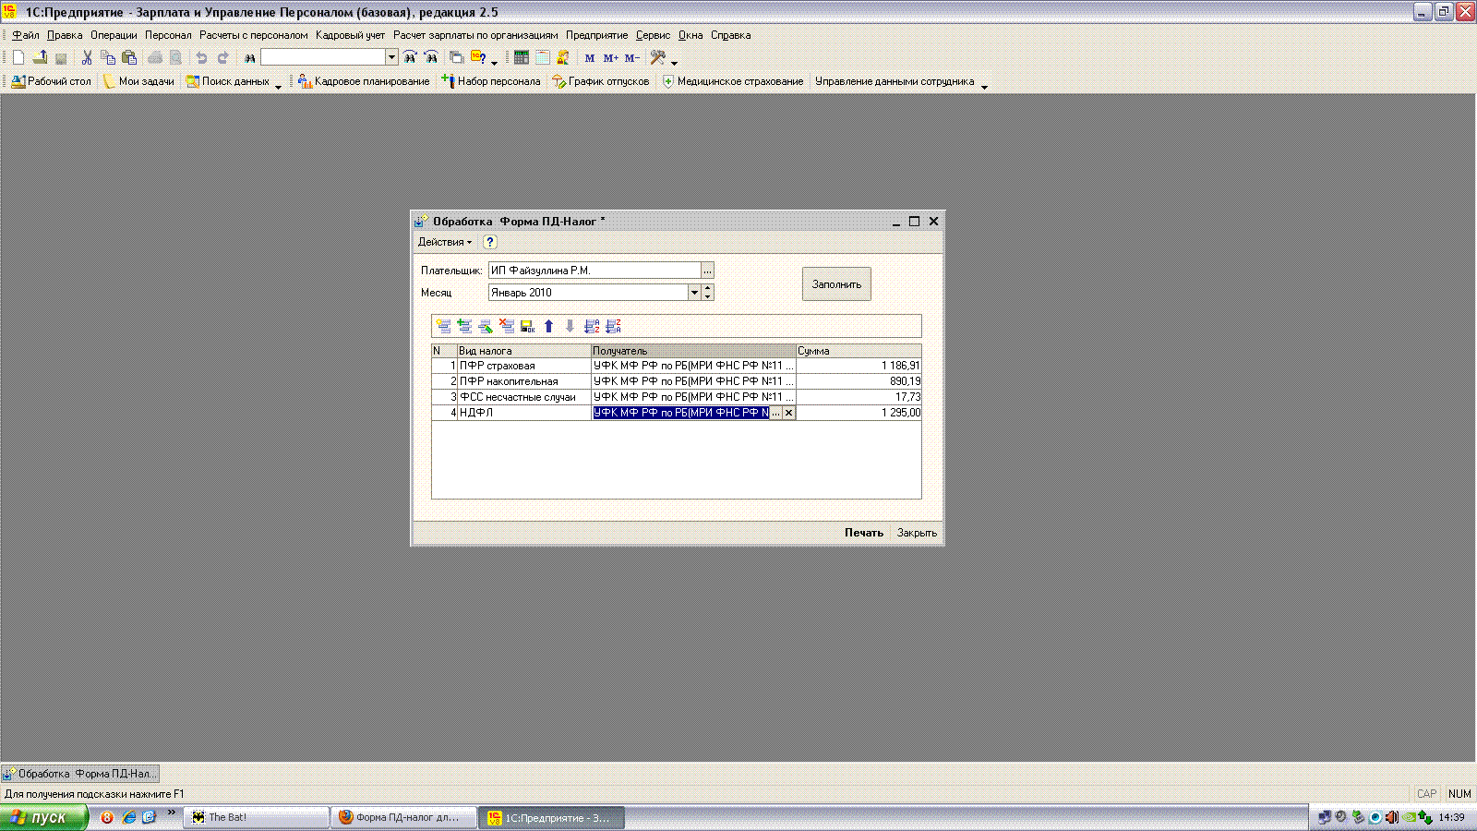Image resolution: width=1477 pixels, height=831 pixels.
Task: Open the Действия dropdown menu
Action: coord(445,242)
